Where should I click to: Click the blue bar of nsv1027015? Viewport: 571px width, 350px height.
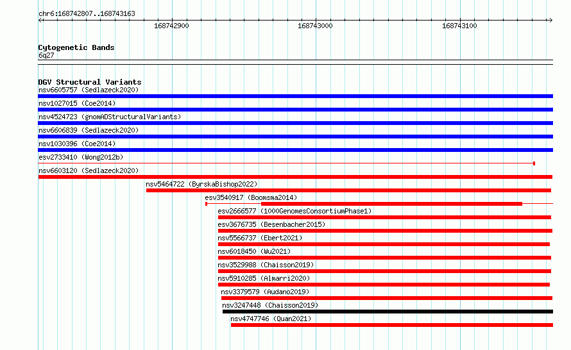(295, 110)
